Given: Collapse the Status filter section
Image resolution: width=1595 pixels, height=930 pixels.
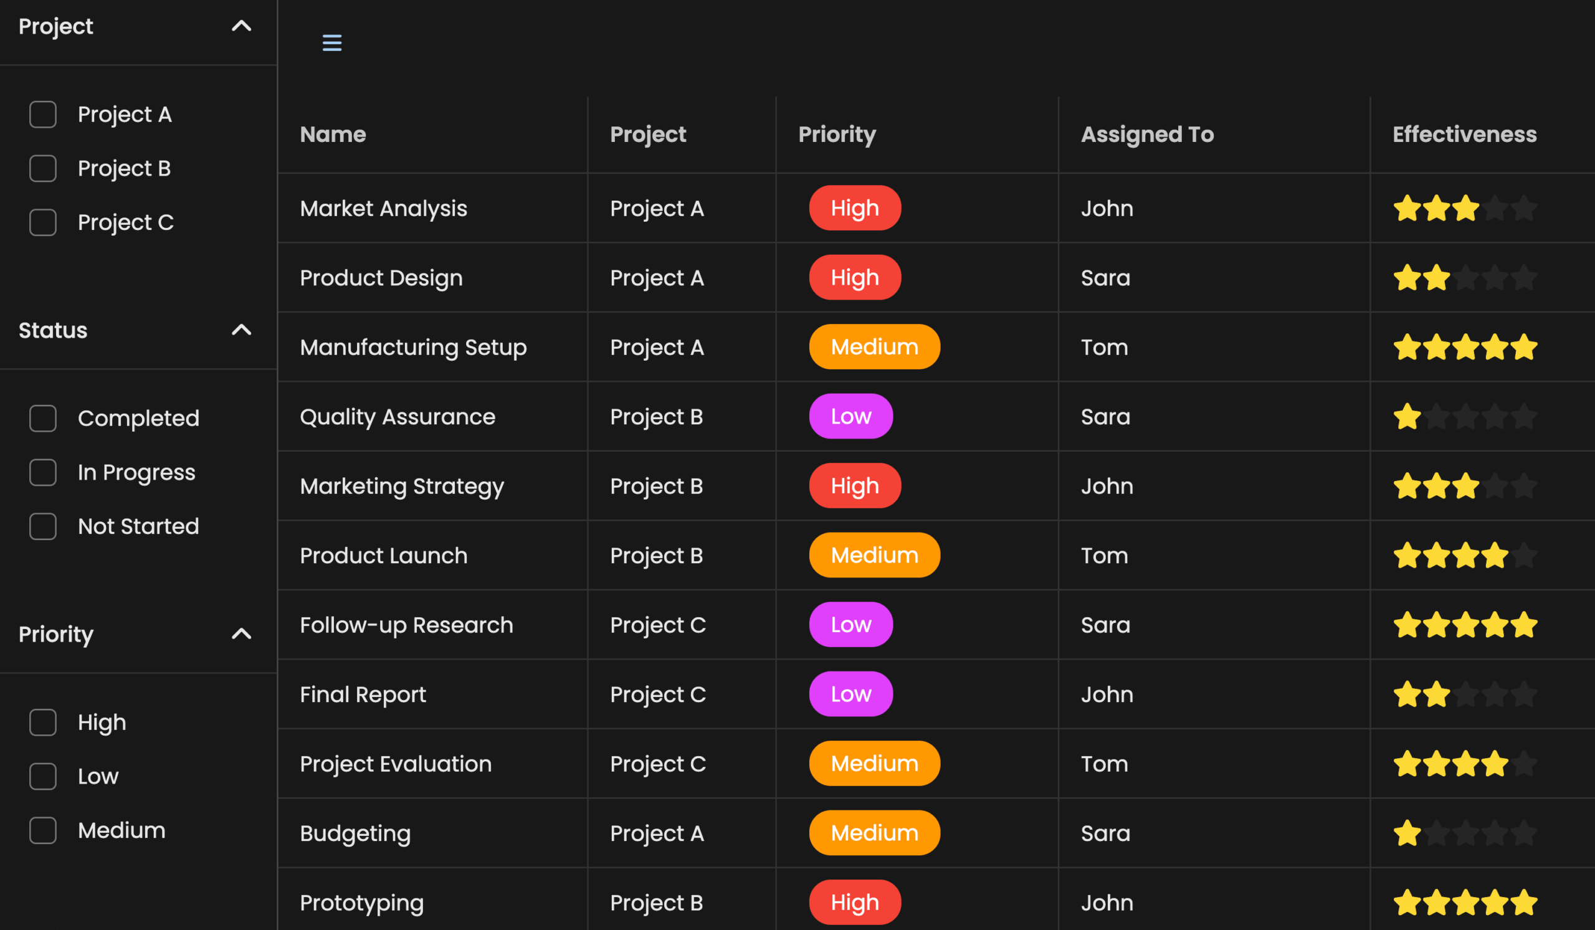Looking at the screenshot, I should point(241,330).
